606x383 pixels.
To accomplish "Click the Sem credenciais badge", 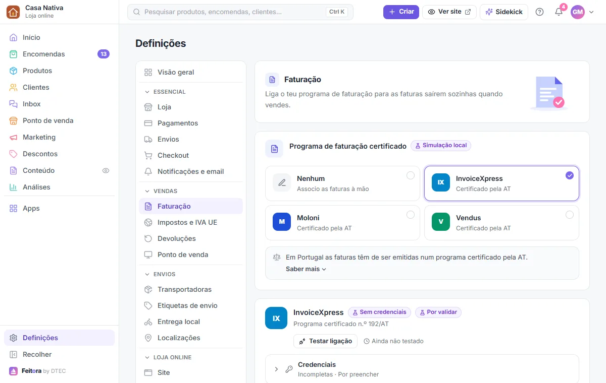I will pos(379,312).
